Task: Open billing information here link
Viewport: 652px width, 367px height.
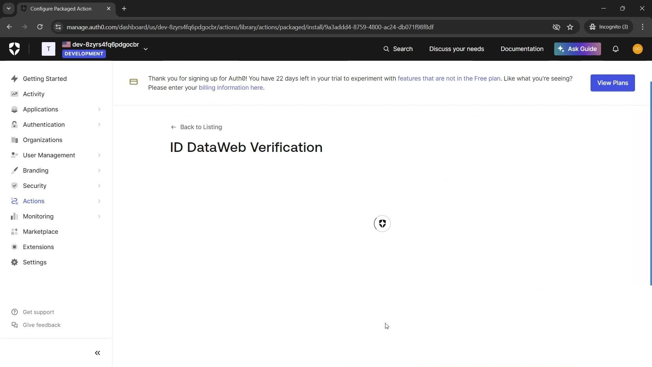Action: [x=231, y=88]
